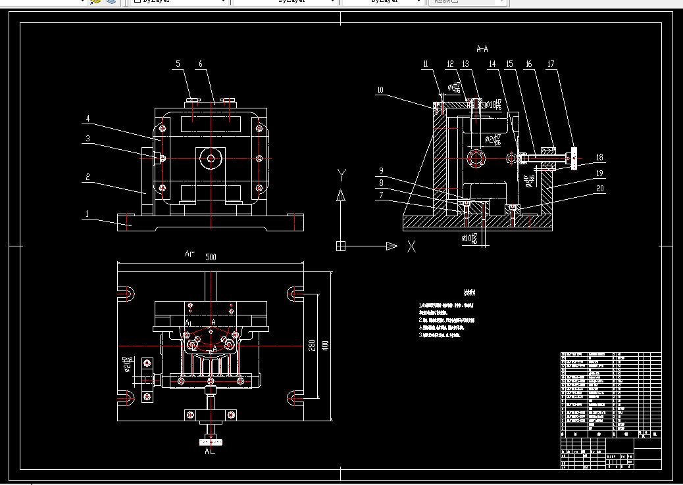Click the UCS origin square icon
This screenshot has height=485, width=683.
[341, 246]
